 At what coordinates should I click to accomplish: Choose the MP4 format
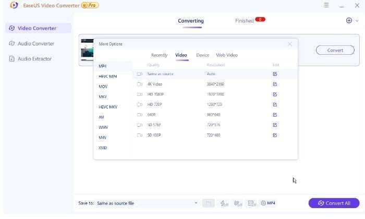coord(113,66)
